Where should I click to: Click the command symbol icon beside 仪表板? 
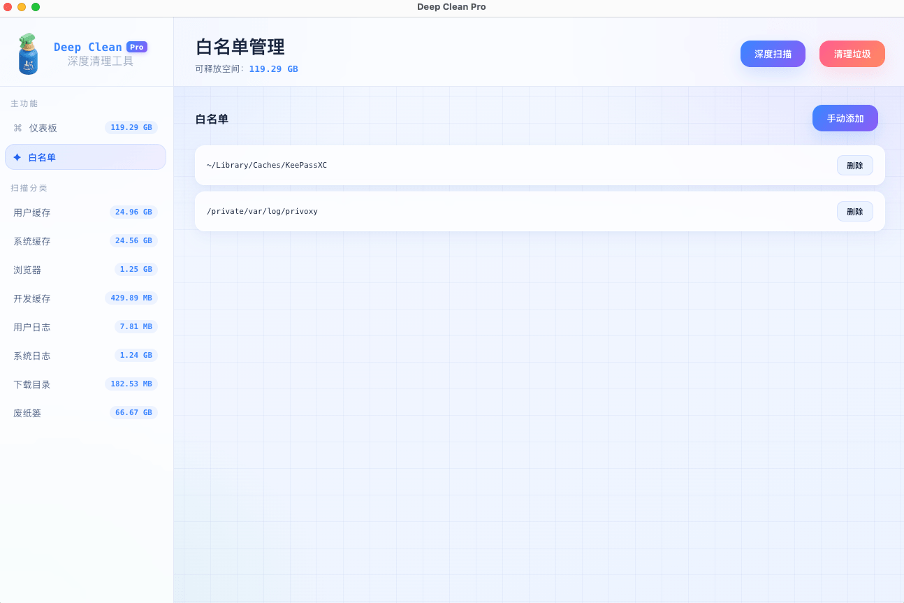click(18, 128)
